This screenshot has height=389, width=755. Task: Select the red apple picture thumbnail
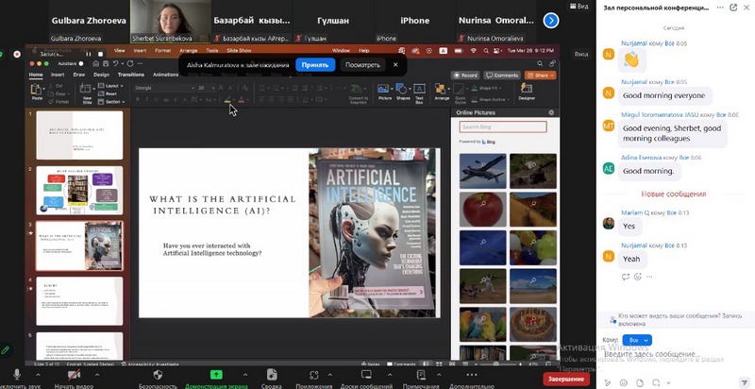[482, 210]
